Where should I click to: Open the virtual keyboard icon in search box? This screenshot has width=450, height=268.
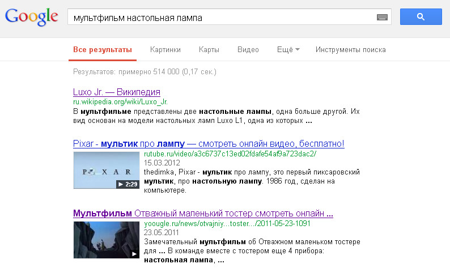[382, 17]
